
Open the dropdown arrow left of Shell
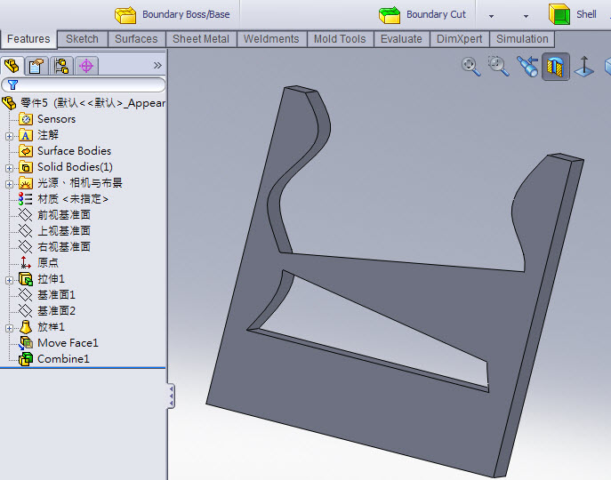click(x=526, y=16)
